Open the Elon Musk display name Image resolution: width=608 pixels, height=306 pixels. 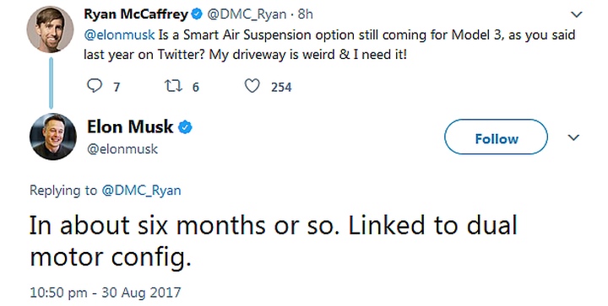click(130, 126)
